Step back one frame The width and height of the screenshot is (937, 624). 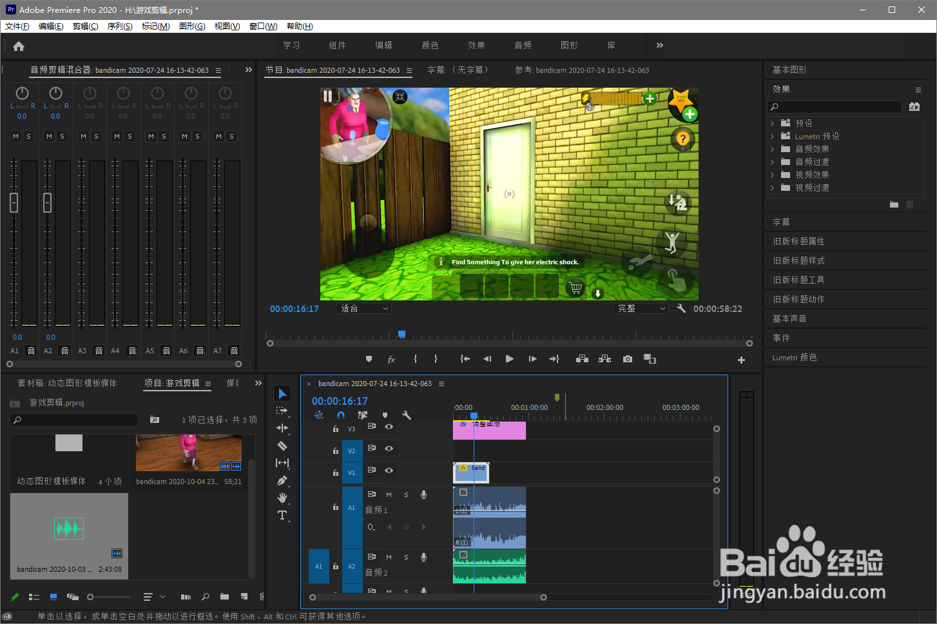click(x=487, y=359)
